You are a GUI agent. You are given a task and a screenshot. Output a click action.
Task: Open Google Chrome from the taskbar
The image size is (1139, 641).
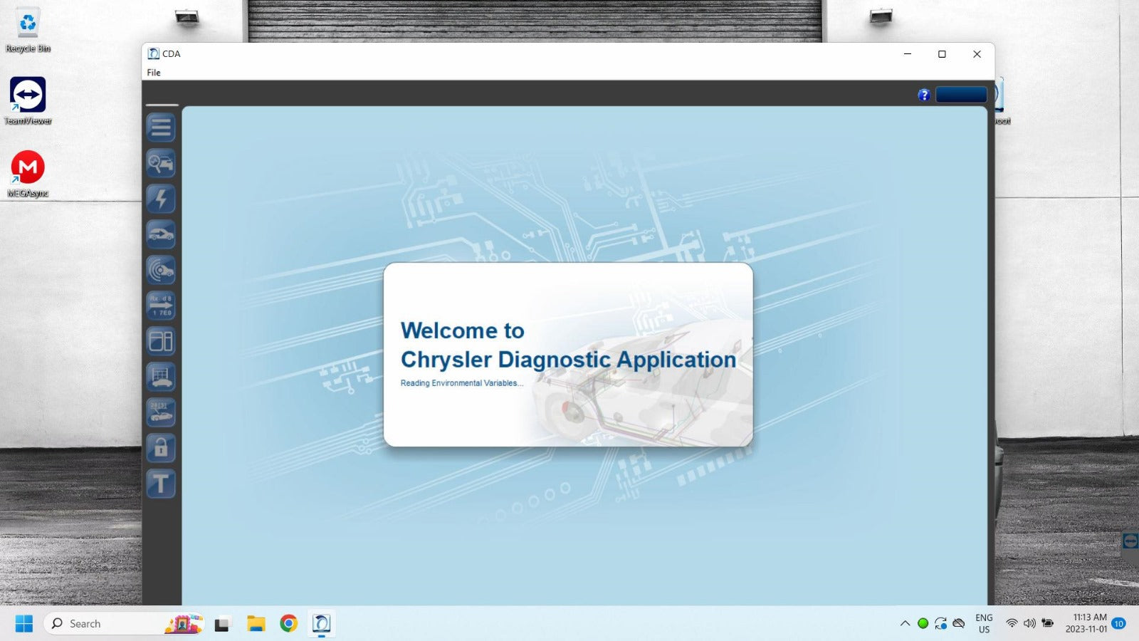click(288, 624)
